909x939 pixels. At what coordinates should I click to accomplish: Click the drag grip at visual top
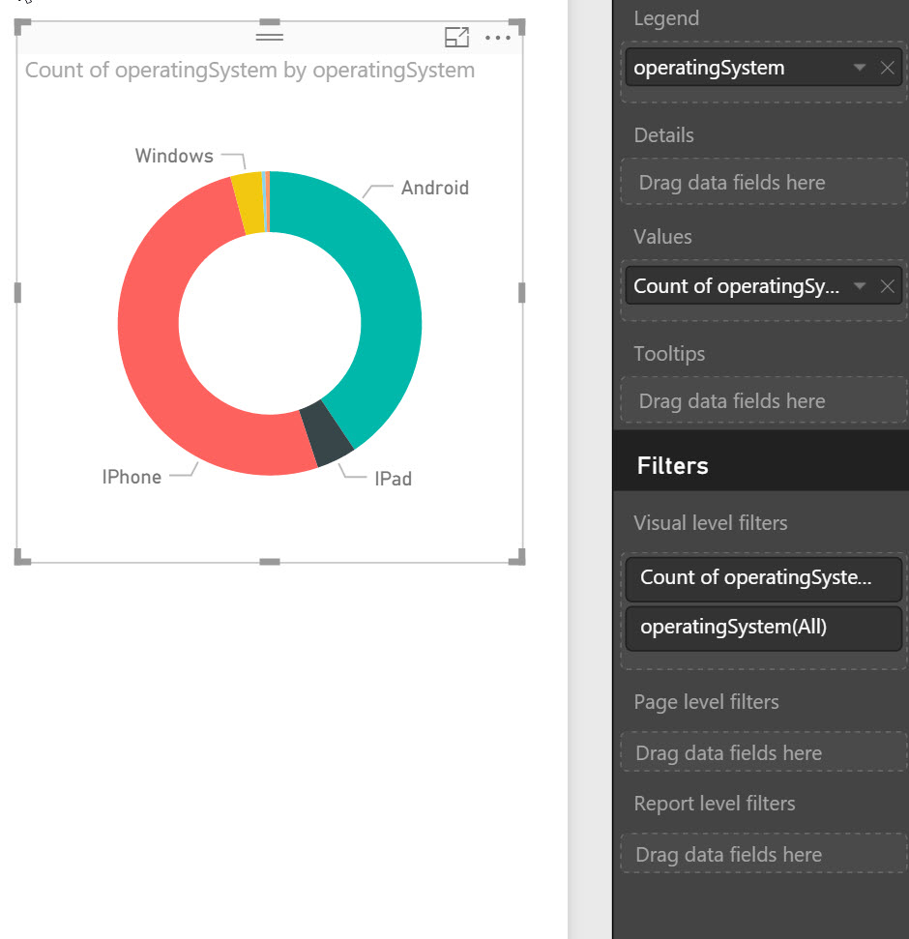(x=269, y=36)
